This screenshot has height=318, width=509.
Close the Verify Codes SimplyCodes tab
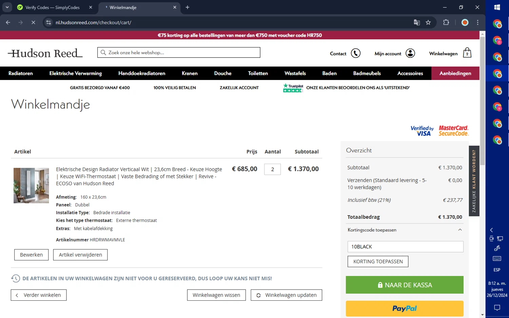(91, 7)
